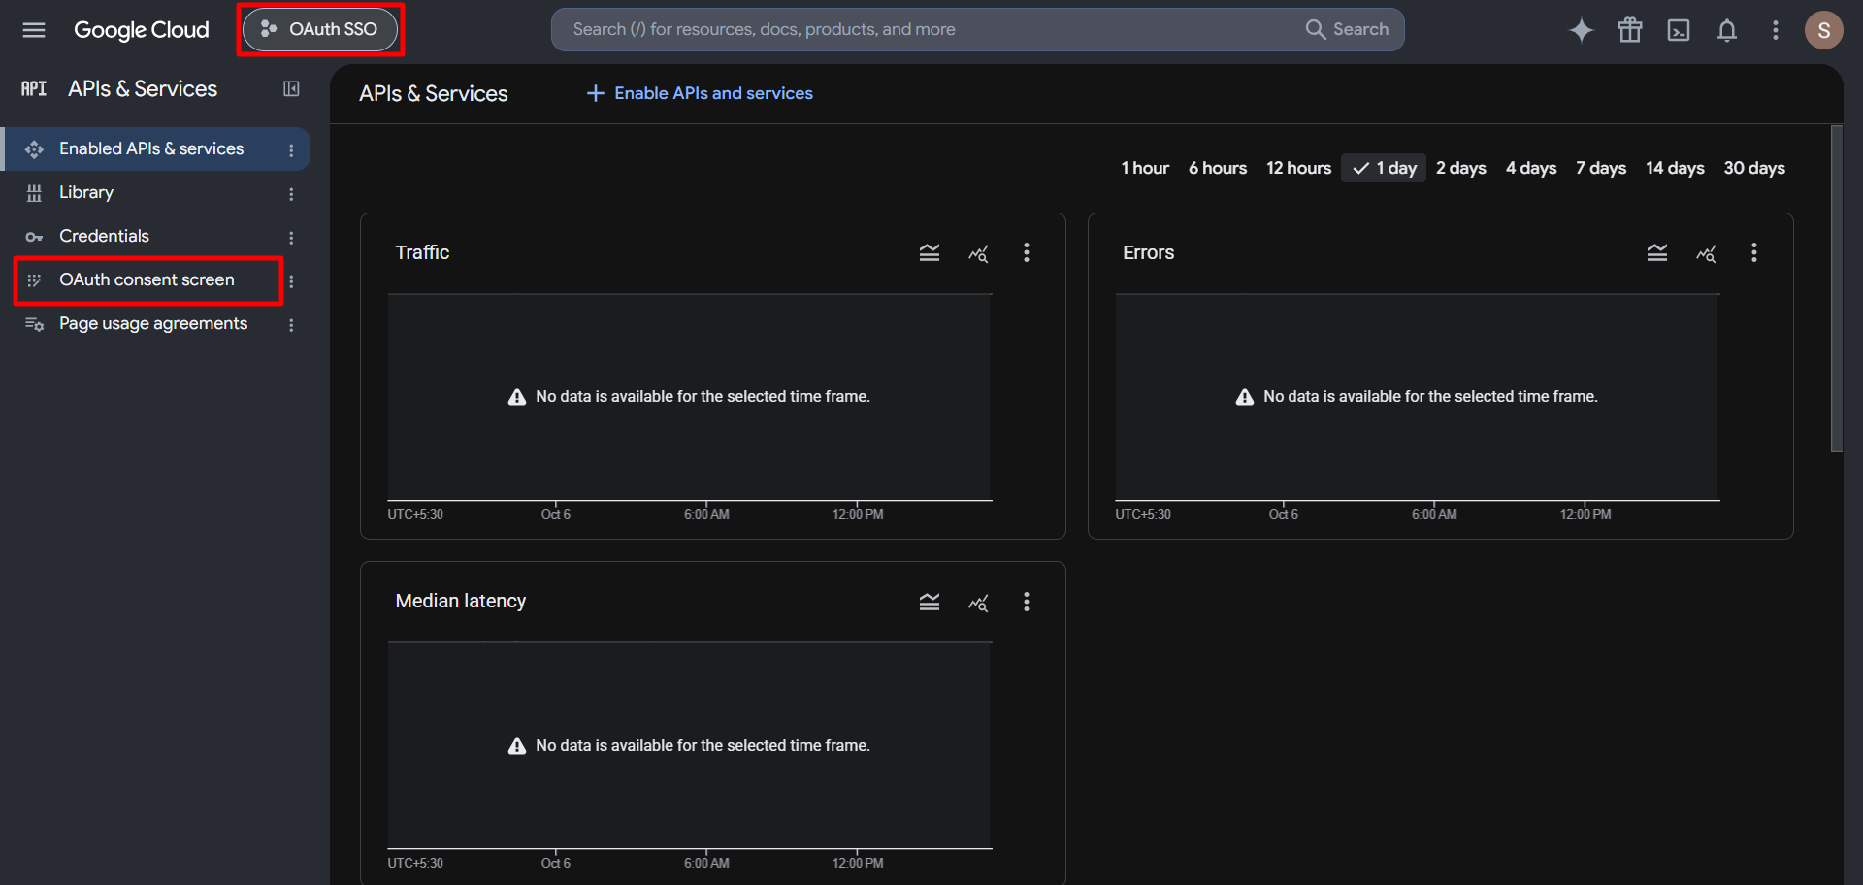Image resolution: width=1863 pixels, height=885 pixels.
Task: Select the 2 days time range
Action: 1461,168
